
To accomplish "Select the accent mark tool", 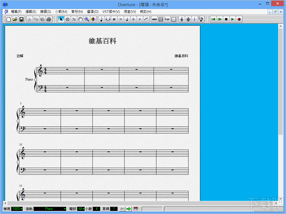I will pos(121,19).
